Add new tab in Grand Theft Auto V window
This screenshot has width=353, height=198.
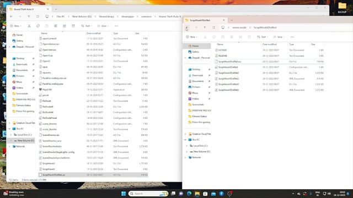tap(56, 9)
